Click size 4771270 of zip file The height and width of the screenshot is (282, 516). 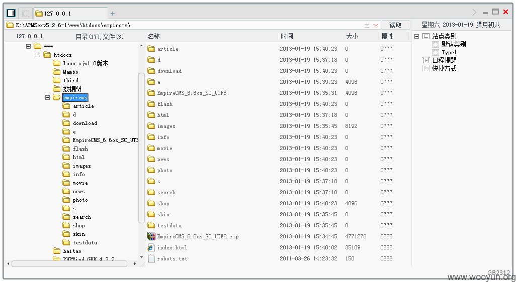coord(356,236)
